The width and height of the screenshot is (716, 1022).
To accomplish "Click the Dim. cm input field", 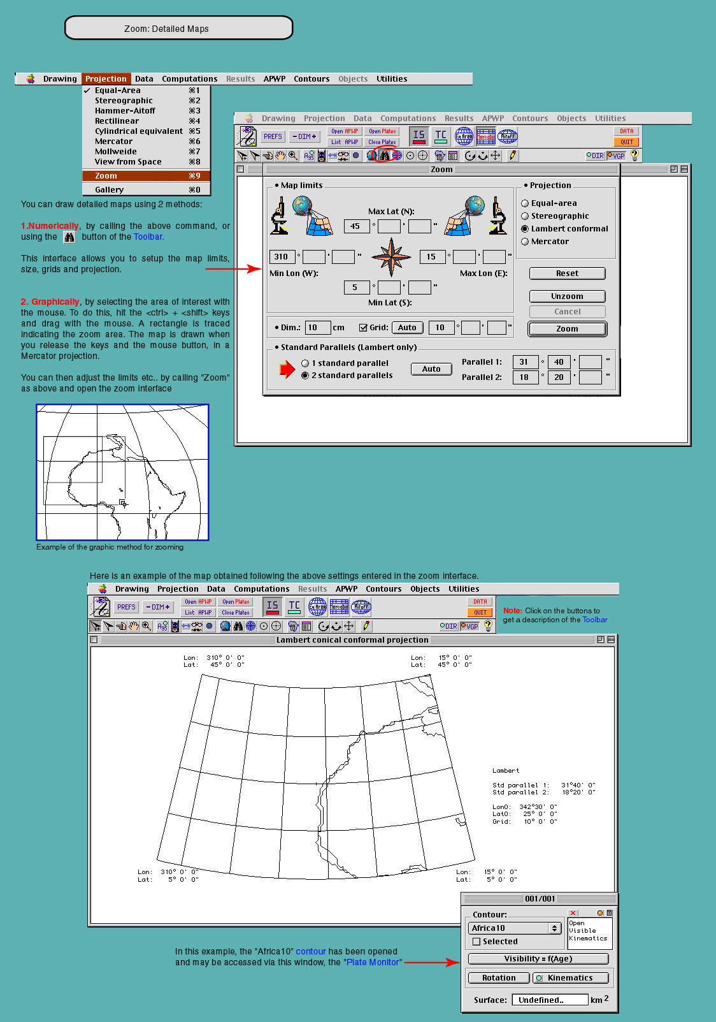I will (318, 328).
